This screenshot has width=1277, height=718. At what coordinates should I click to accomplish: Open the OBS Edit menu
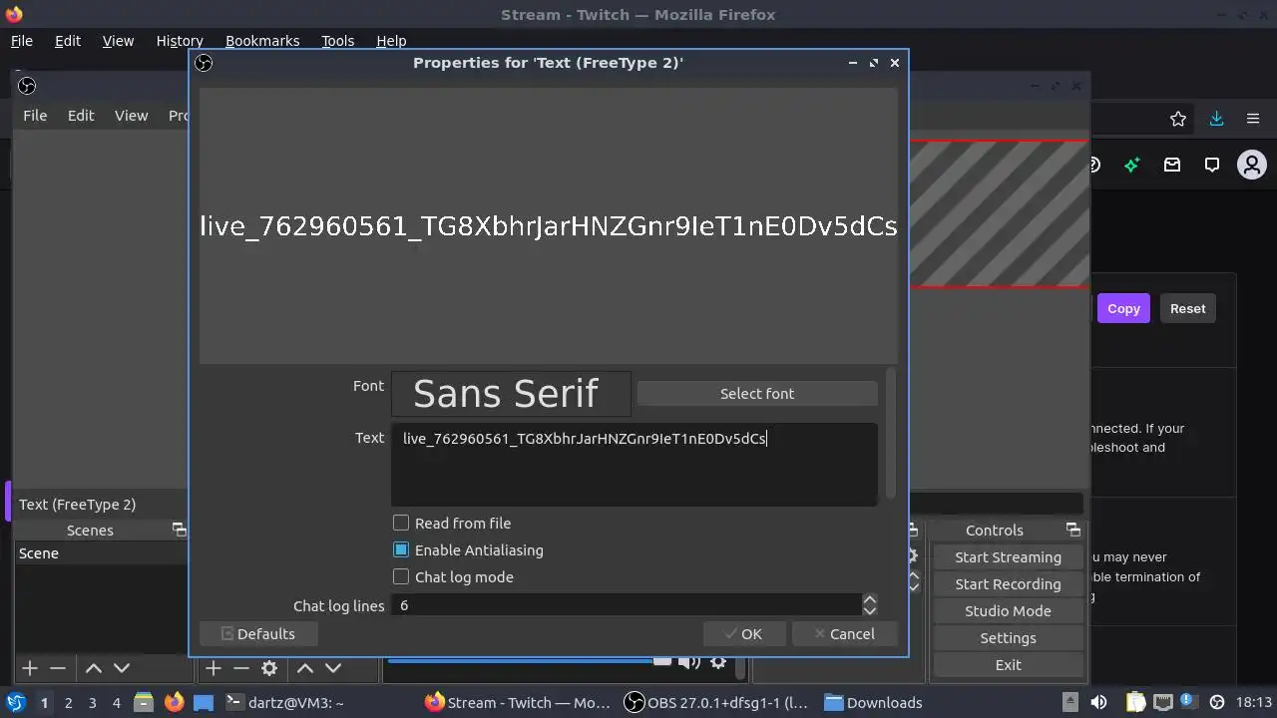(81, 116)
